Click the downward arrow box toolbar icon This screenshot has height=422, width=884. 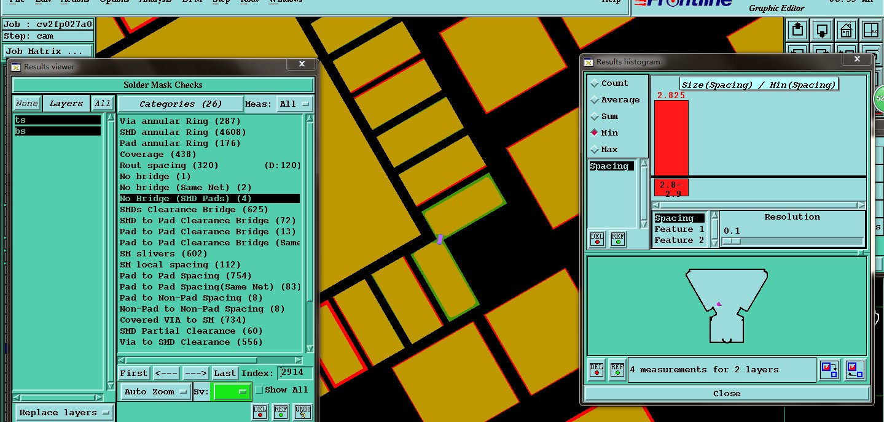click(x=822, y=29)
